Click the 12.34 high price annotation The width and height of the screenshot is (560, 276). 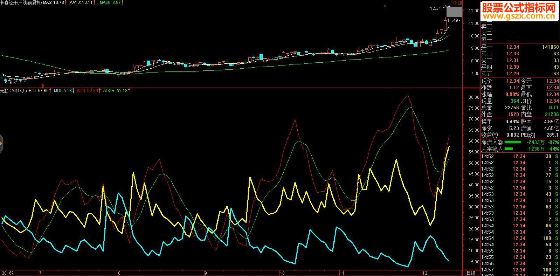(x=435, y=8)
